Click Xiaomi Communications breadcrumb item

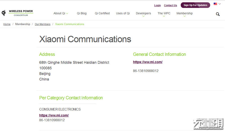[x=69, y=24]
